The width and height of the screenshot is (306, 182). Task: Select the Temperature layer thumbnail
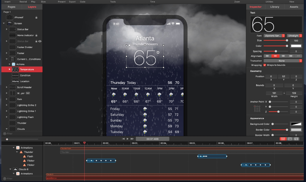15,70
